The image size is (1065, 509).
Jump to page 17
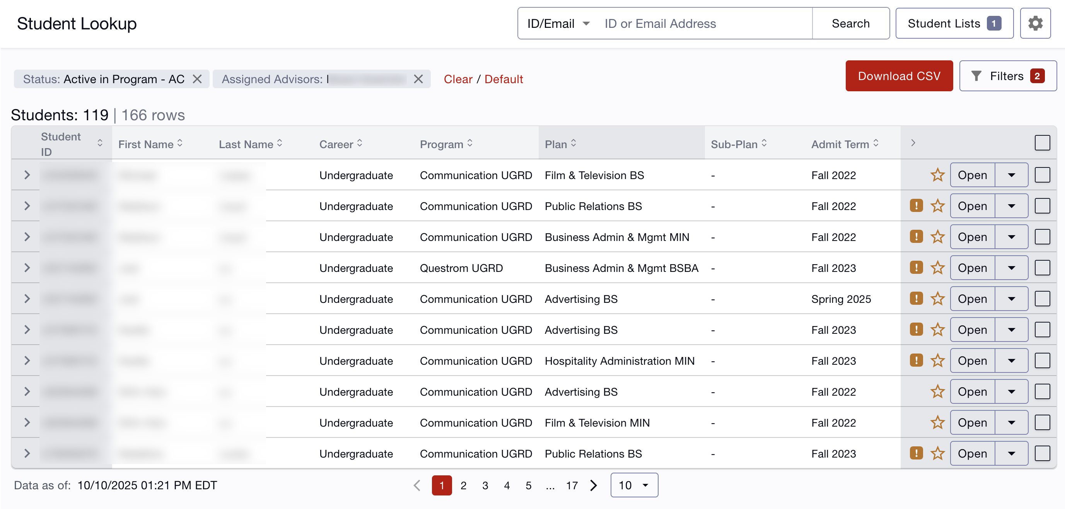572,485
